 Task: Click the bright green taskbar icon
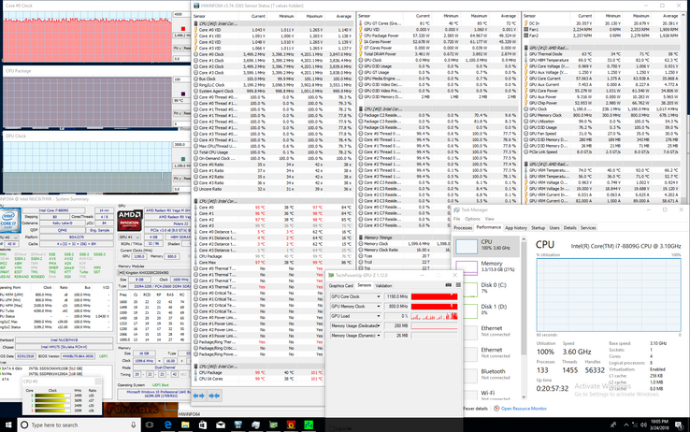(x=309, y=425)
